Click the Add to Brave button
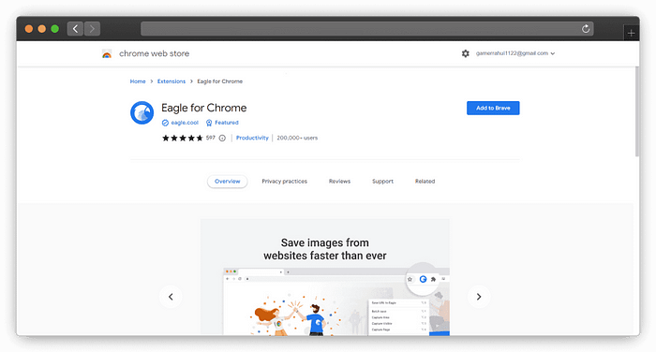The image size is (656, 352). 493,108
